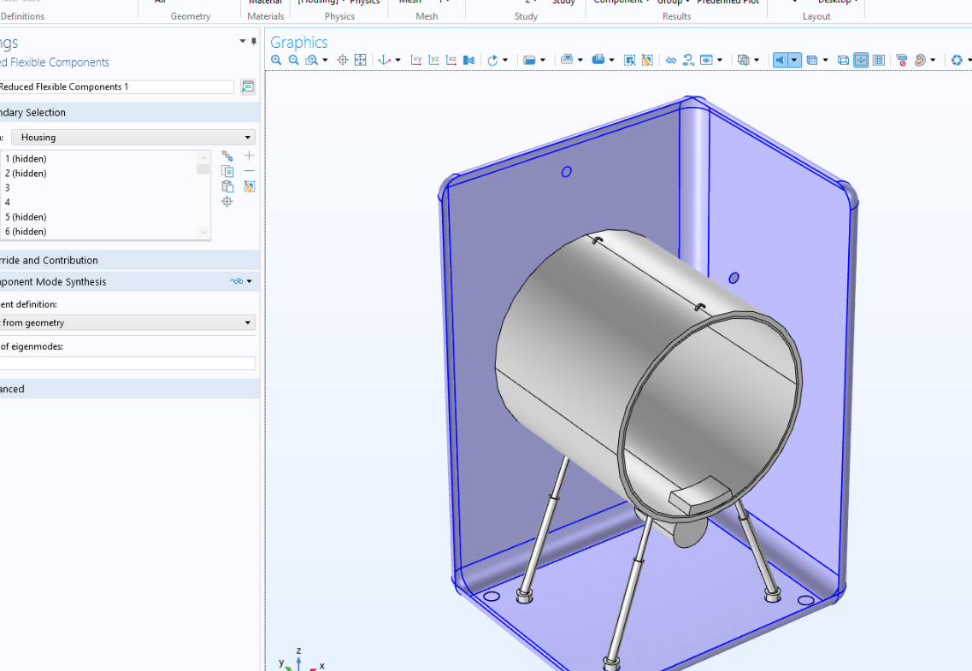Open the transparency dropdown arrow
972x671 pixels.
coord(825,60)
